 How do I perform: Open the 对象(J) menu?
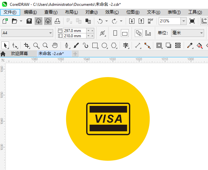92,12
